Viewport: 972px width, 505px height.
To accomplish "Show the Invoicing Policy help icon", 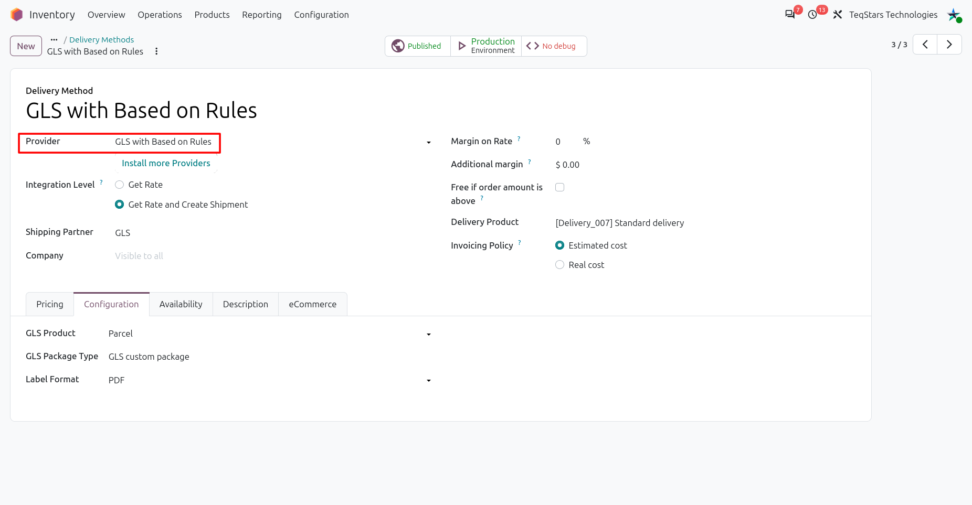I will click(520, 243).
